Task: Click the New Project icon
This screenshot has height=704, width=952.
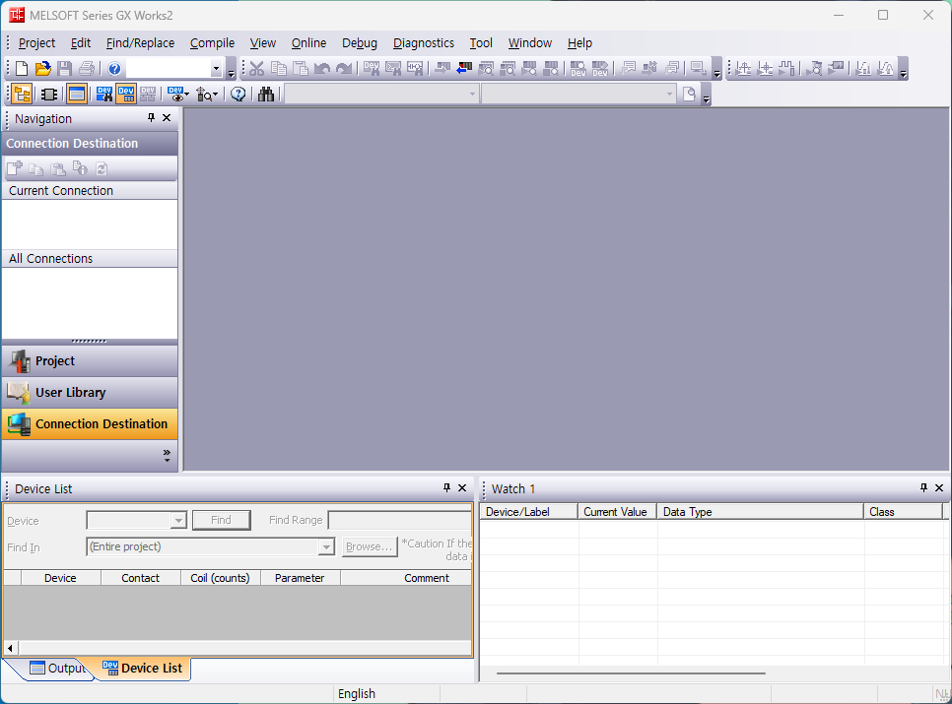Action: 22,69
